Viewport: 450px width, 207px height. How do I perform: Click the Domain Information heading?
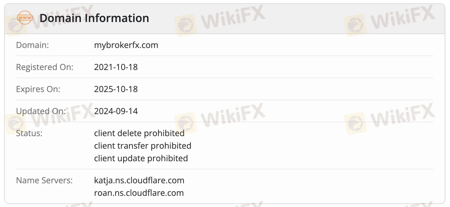coord(94,18)
